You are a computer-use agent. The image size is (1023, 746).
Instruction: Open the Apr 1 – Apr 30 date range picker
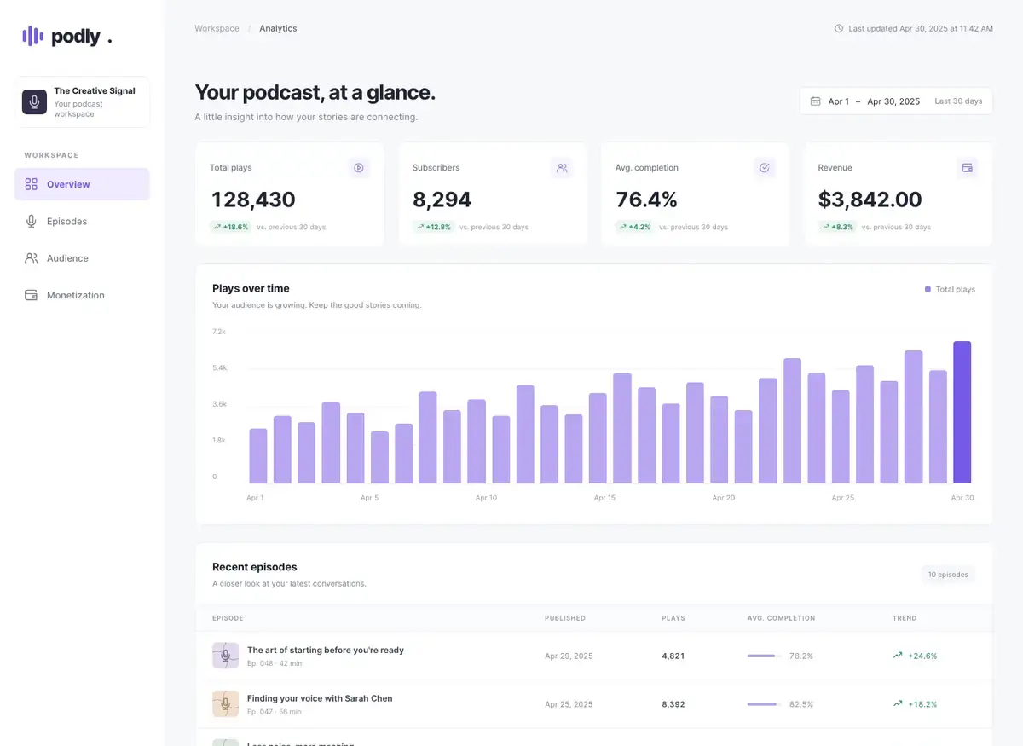pos(896,101)
